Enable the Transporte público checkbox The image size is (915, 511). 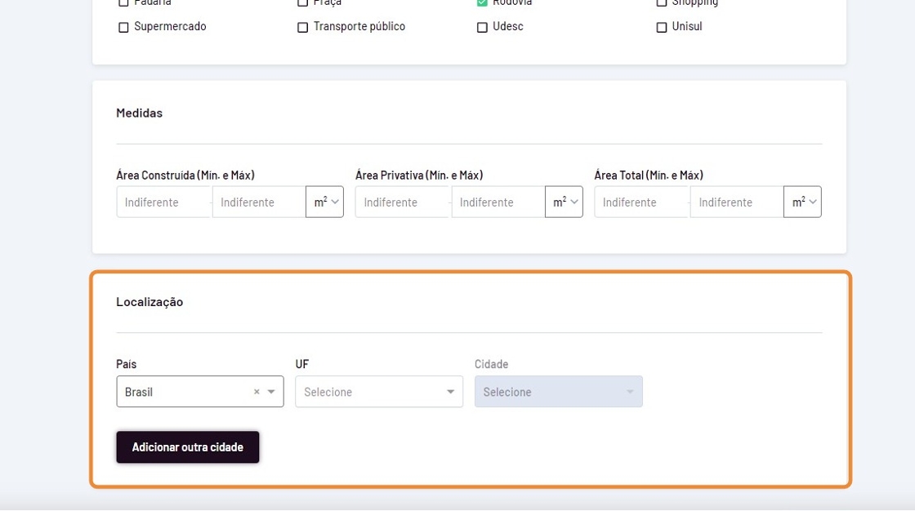303,27
